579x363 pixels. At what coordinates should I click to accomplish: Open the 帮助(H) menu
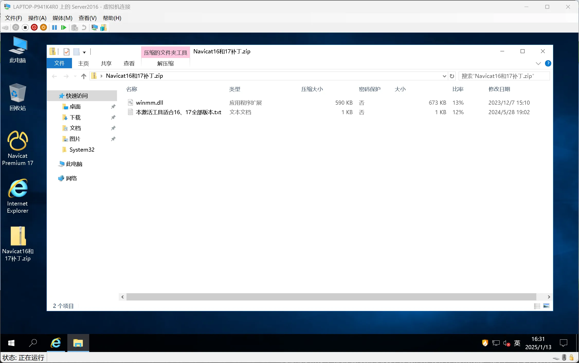point(112,18)
